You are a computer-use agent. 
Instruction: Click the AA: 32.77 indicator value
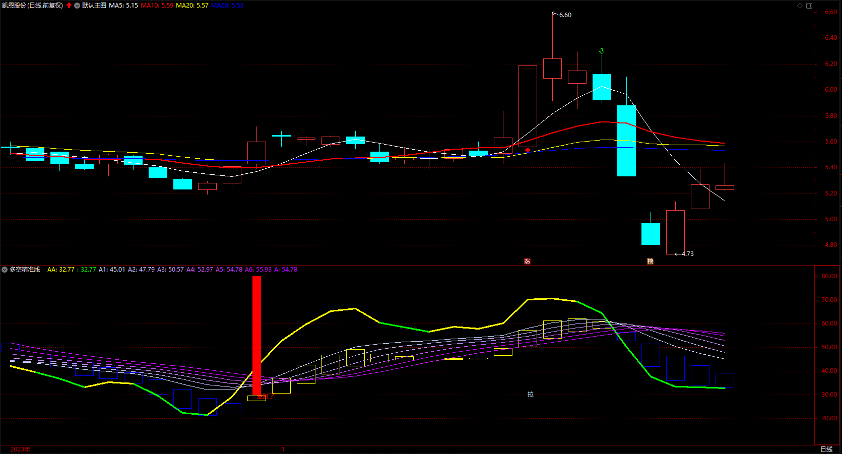(x=61, y=270)
